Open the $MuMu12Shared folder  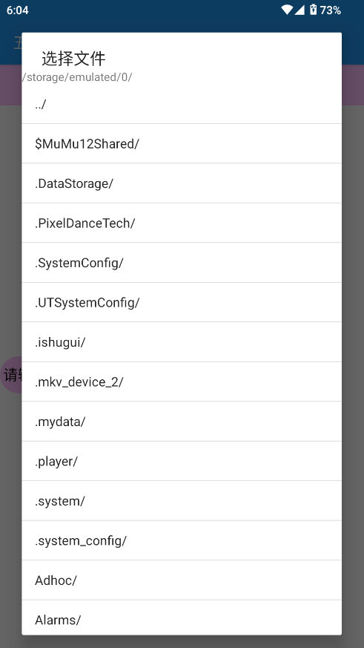182,144
